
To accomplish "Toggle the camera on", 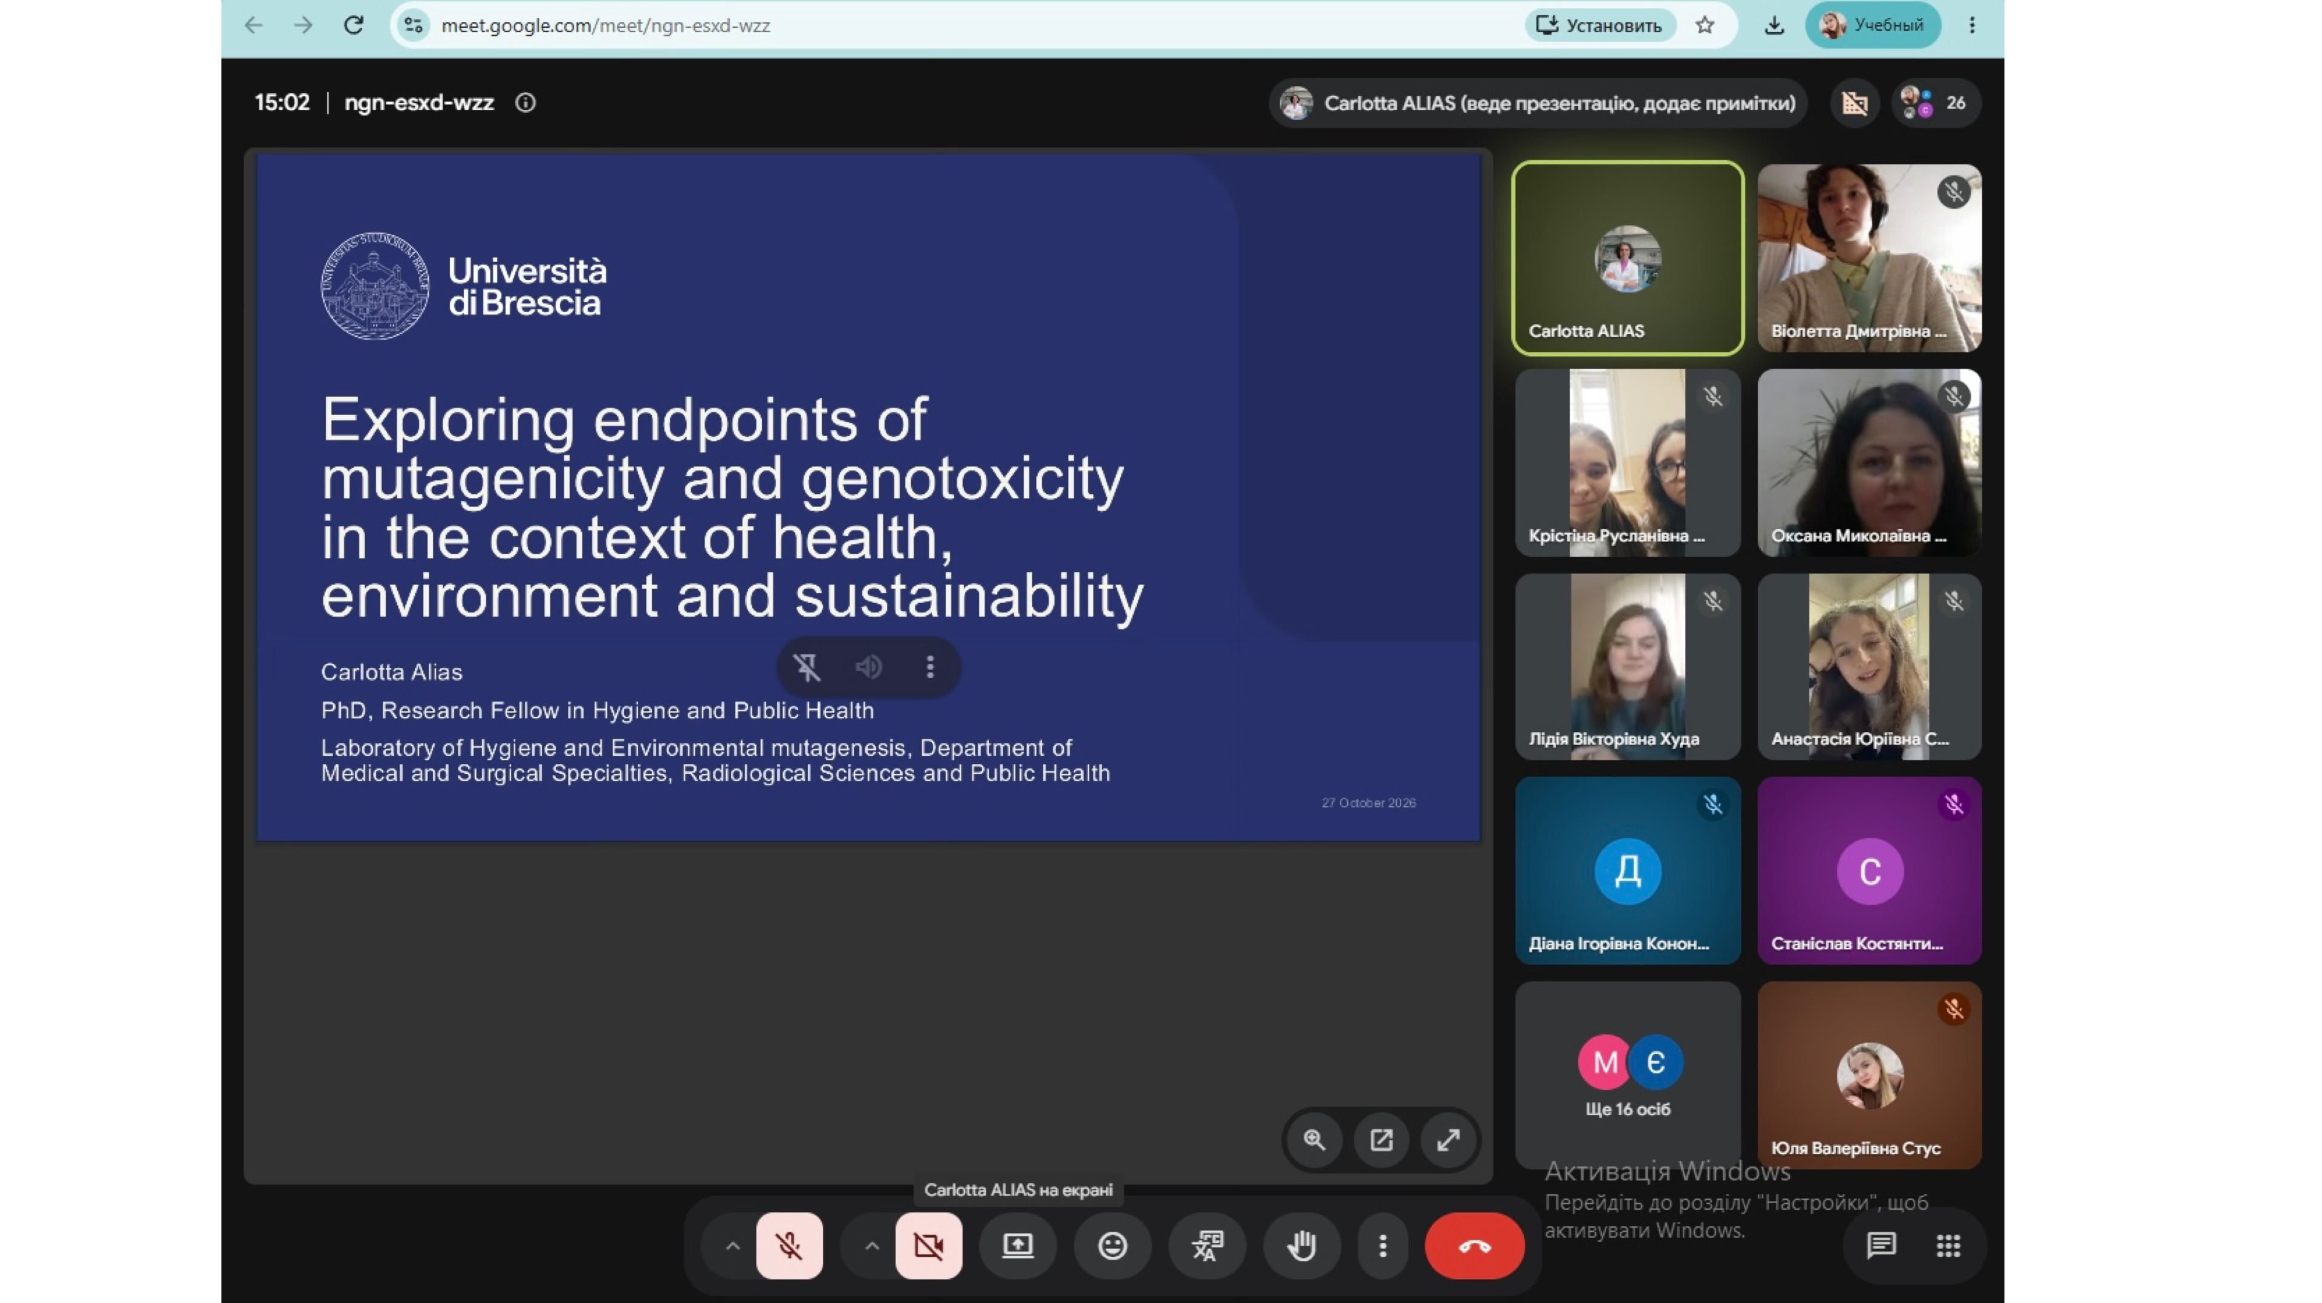I will [928, 1246].
